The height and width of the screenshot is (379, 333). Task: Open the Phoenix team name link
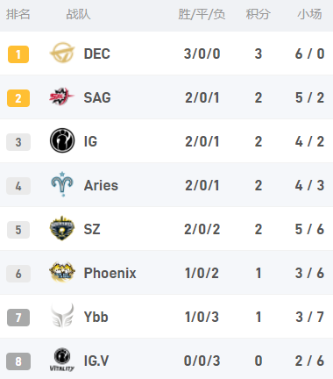pyautogui.click(x=110, y=273)
